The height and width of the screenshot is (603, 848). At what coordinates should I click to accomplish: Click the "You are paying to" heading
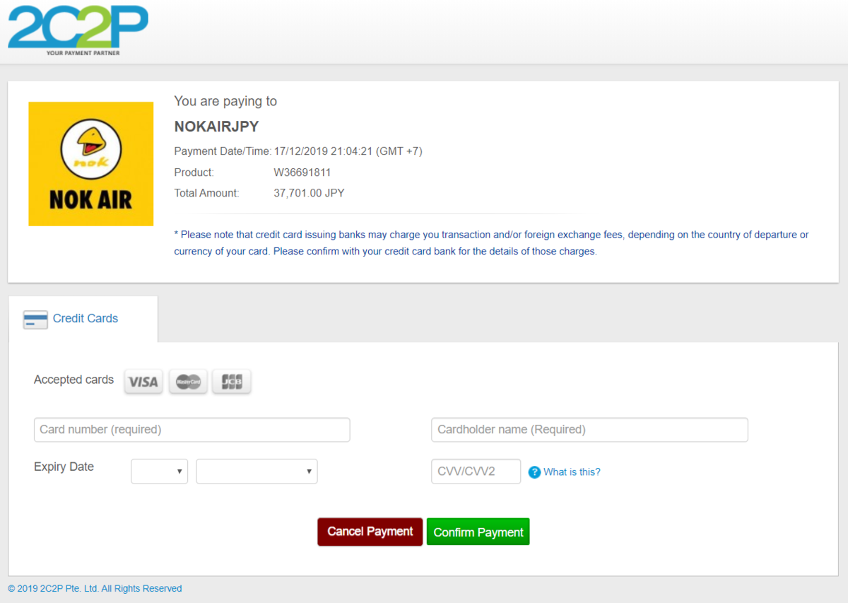pos(225,102)
